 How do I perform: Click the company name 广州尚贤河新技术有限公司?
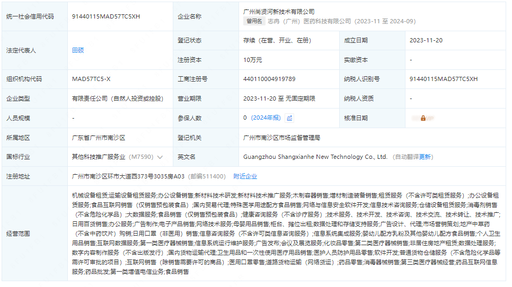point(279,12)
